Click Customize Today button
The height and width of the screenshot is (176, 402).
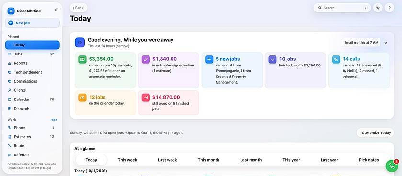click(376, 133)
